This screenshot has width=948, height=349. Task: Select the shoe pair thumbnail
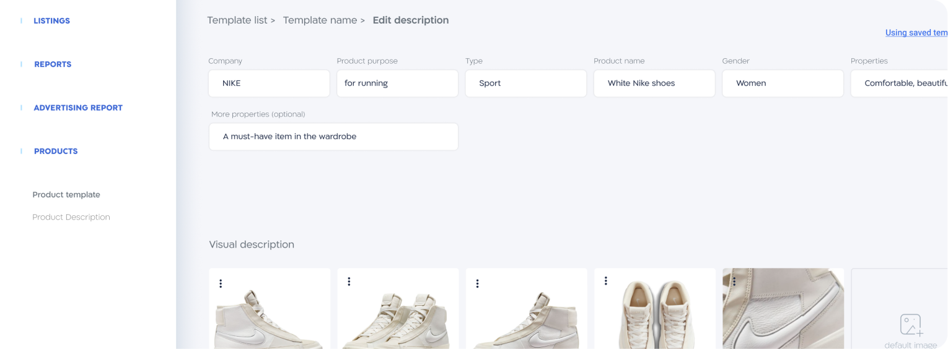pyautogui.click(x=398, y=309)
